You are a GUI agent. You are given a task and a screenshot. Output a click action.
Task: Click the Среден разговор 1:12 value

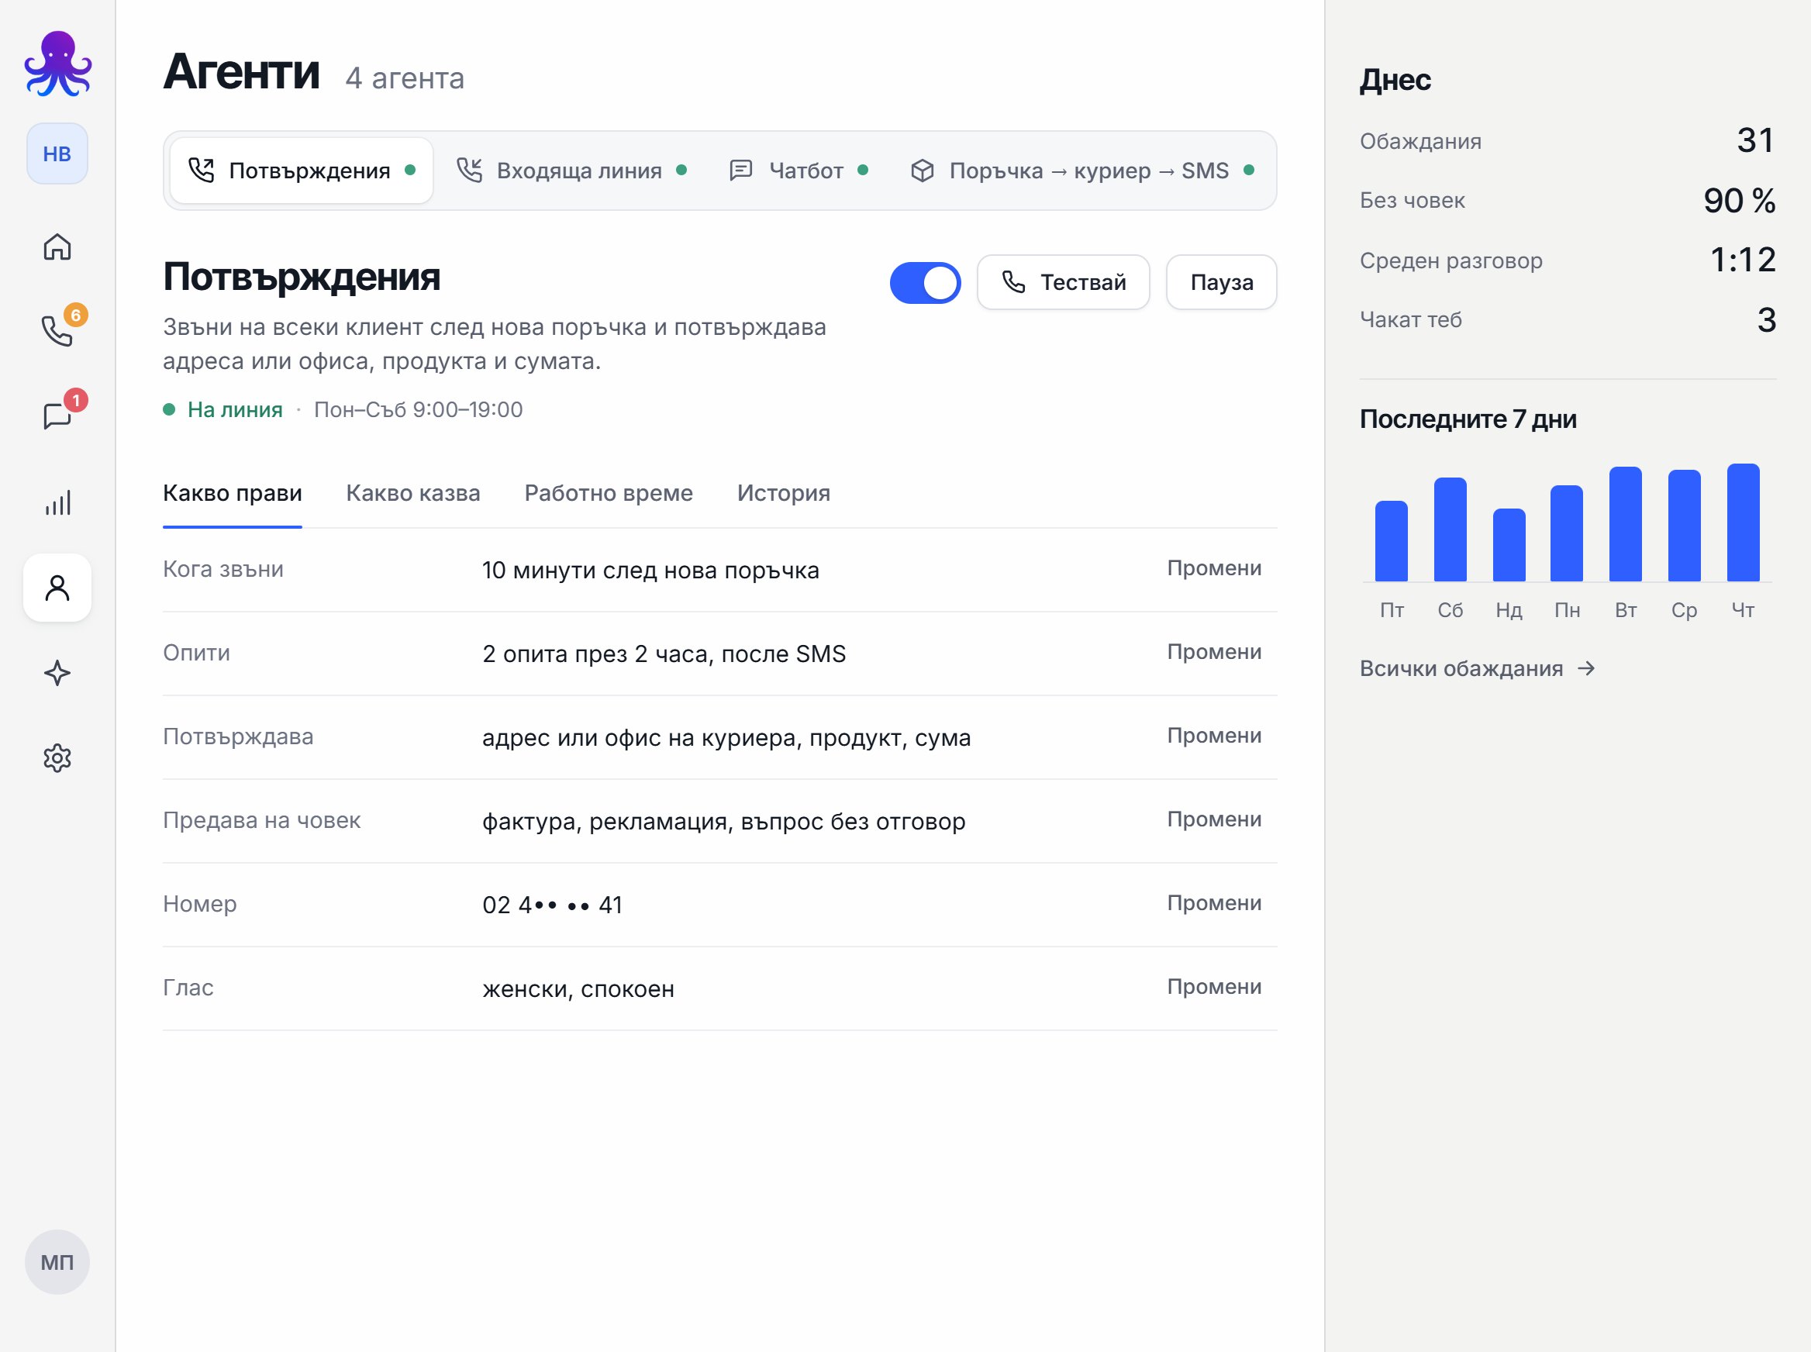tap(1742, 260)
